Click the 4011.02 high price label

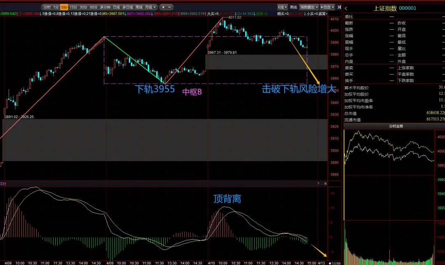[x=235, y=17]
